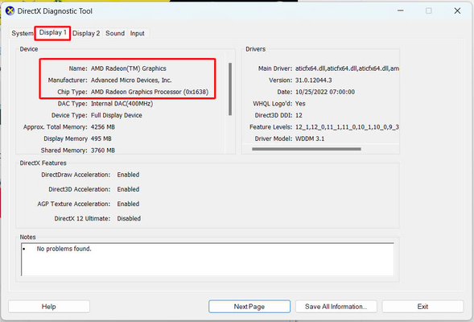The height and width of the screenshot is (322, 474).
Task: Go to Next Page
Action: point(249,307)
